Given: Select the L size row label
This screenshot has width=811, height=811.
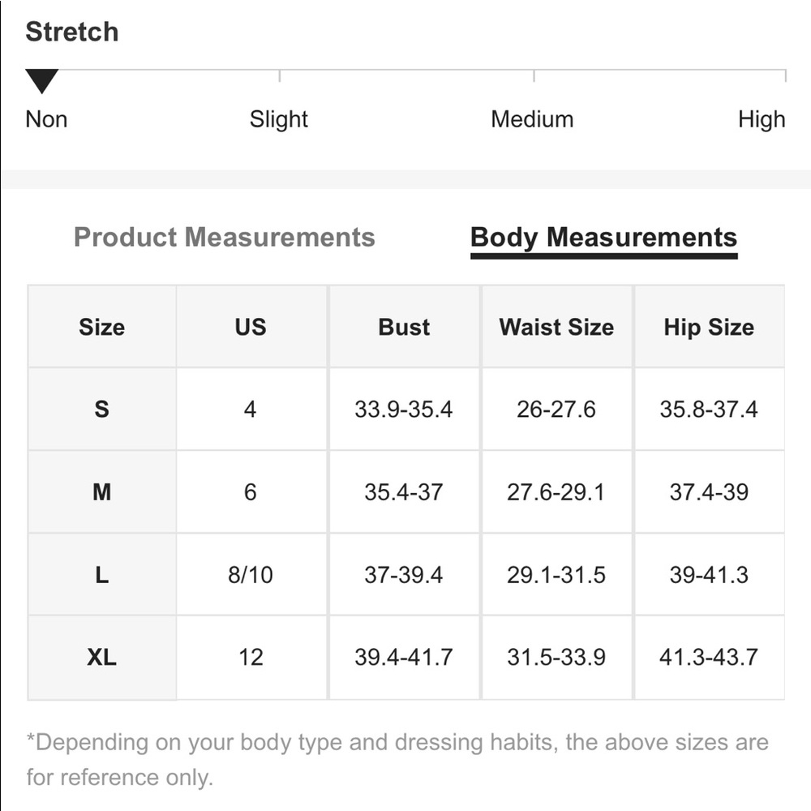Looking at the screenshot, I should (102, 575).
